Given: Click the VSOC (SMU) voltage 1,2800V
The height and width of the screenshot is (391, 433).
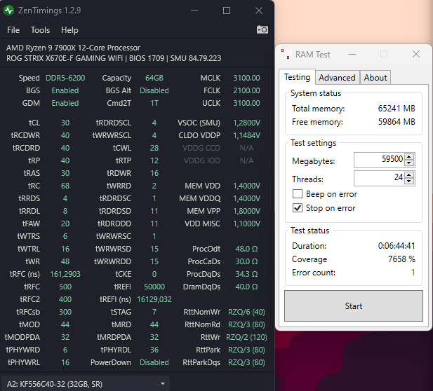Looking at the screenshot, I should click(x=246, y=123).
